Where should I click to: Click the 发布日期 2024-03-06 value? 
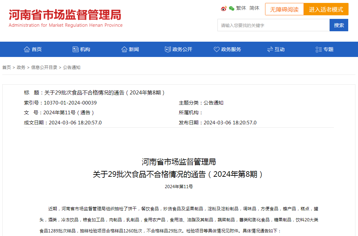[230, 123]
